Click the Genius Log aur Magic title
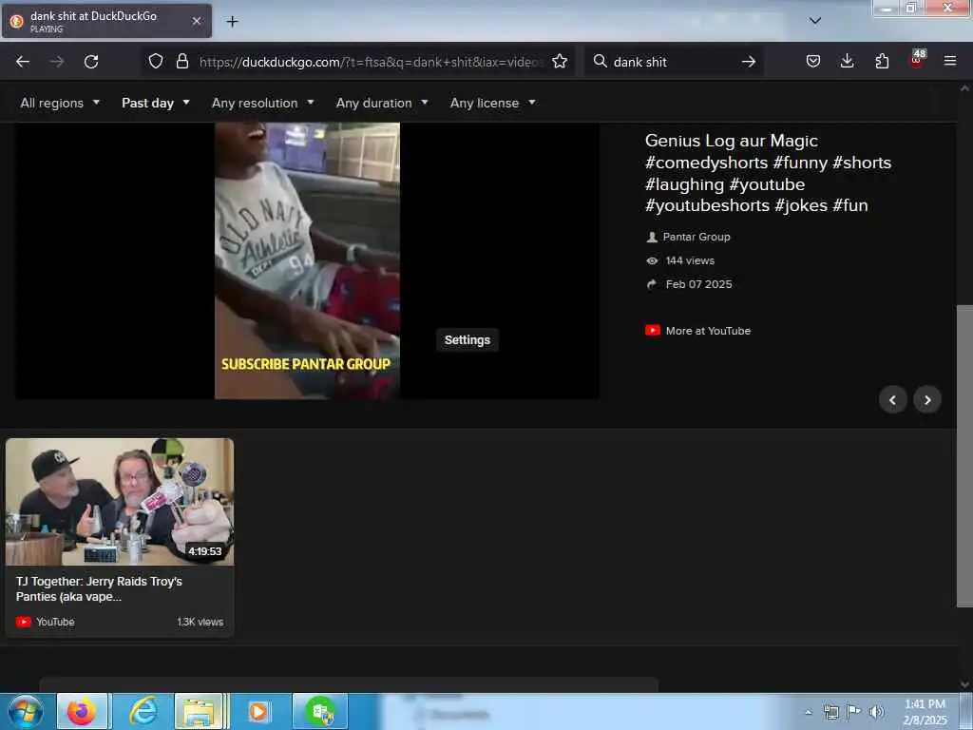 pos(768,173)
